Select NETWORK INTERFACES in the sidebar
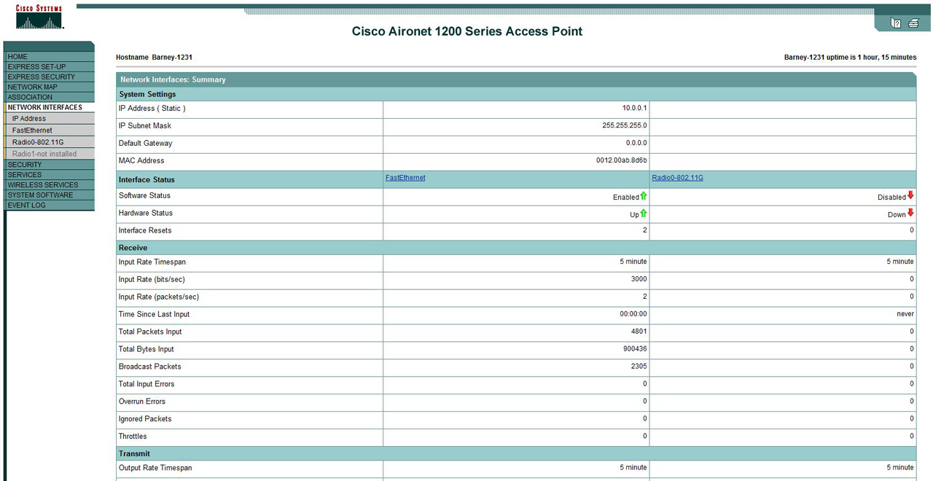933x481 pixels. pos(50,108)
